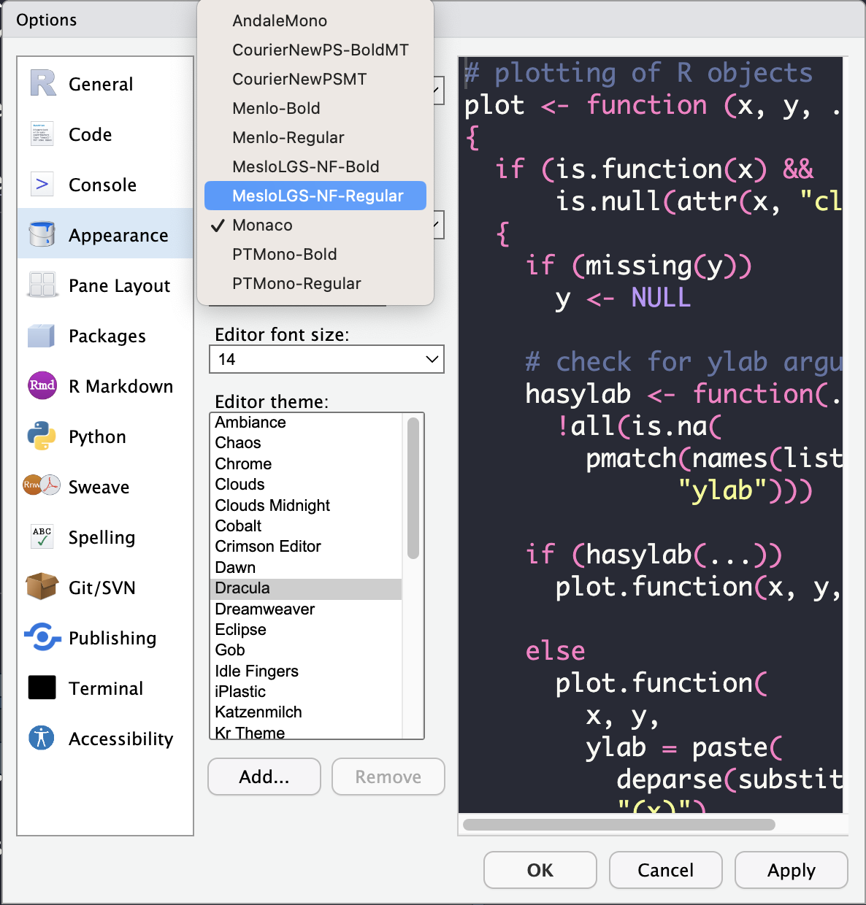The width and height of the screenshot is (866, 905).
Task: Select AndaleMono from the font list
Action: pos(279,20)
